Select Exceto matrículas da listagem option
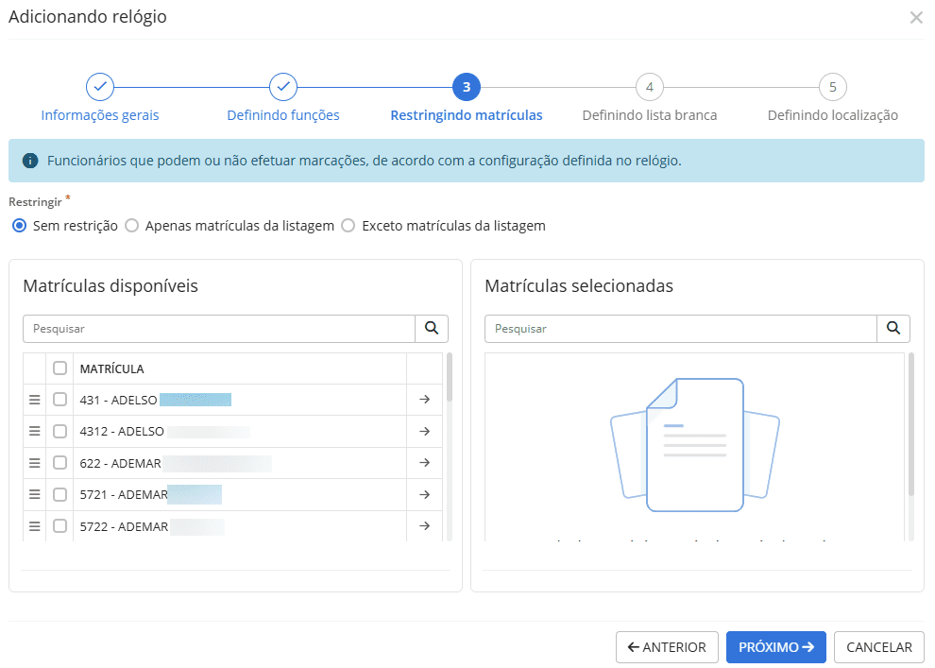The width and height of the screenshot is (935, 668). tap(348, 226)
